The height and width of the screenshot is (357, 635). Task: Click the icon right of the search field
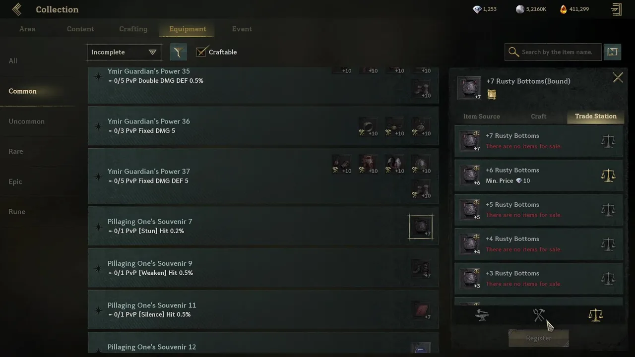[613, 52]
